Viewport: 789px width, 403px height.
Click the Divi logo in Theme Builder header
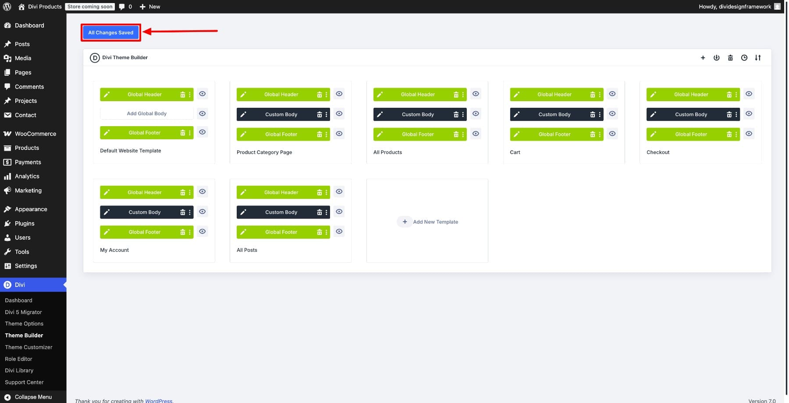click(x=95, y=58)
